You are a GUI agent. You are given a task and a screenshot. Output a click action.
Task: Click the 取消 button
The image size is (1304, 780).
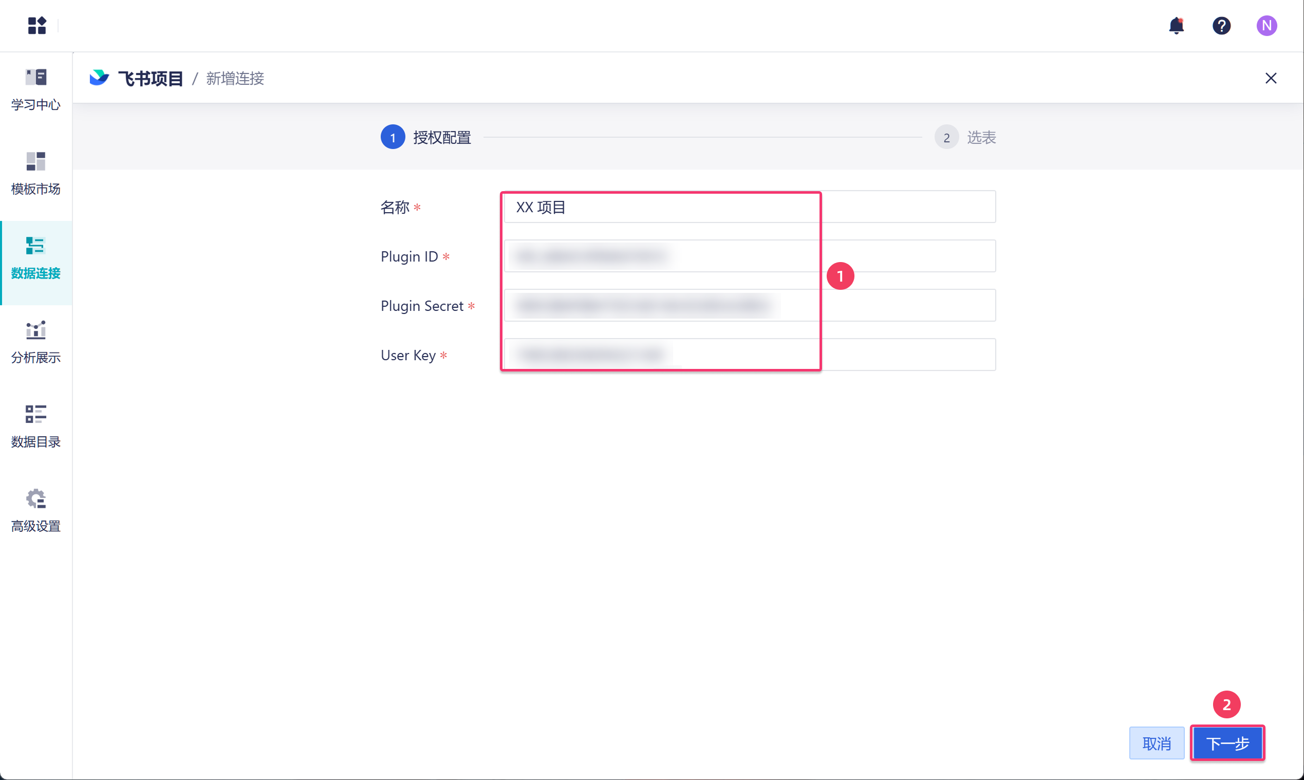1157,742
